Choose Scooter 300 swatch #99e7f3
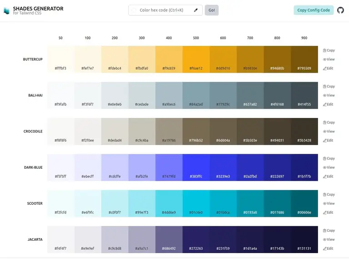The width and height of the screenshot is (349, 259). pyautogui.click(x=142, y=204)
